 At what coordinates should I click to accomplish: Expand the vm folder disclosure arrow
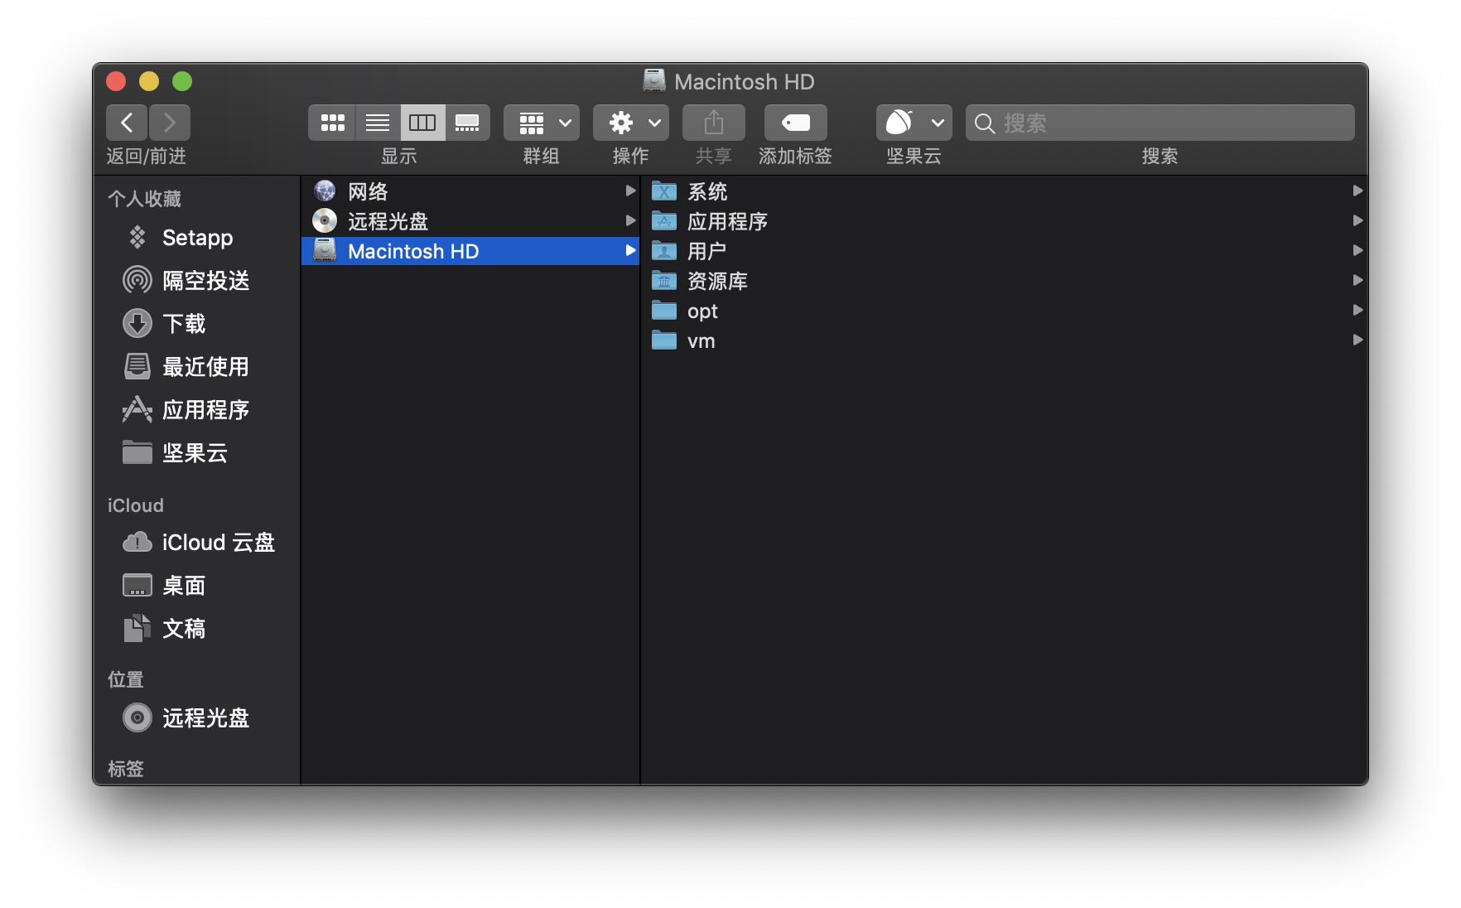point(1358,340)
